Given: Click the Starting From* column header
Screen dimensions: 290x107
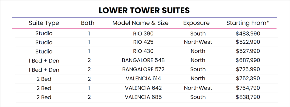Looking at the screenshot, I should click(x=248, y=23).
